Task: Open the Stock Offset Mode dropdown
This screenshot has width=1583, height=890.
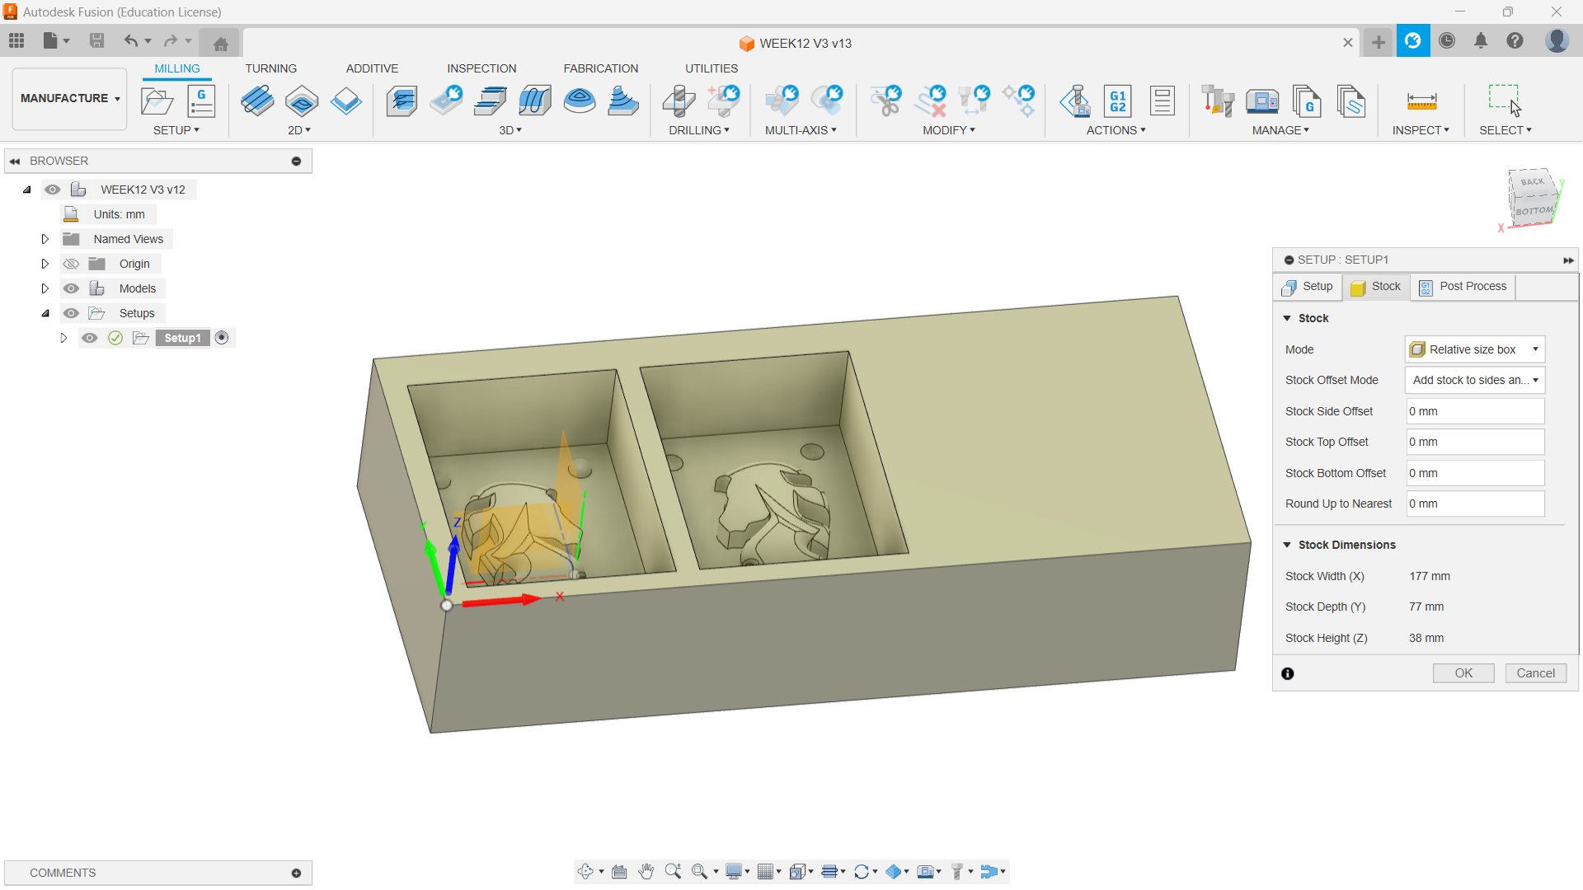Action: coord(1474,380)
